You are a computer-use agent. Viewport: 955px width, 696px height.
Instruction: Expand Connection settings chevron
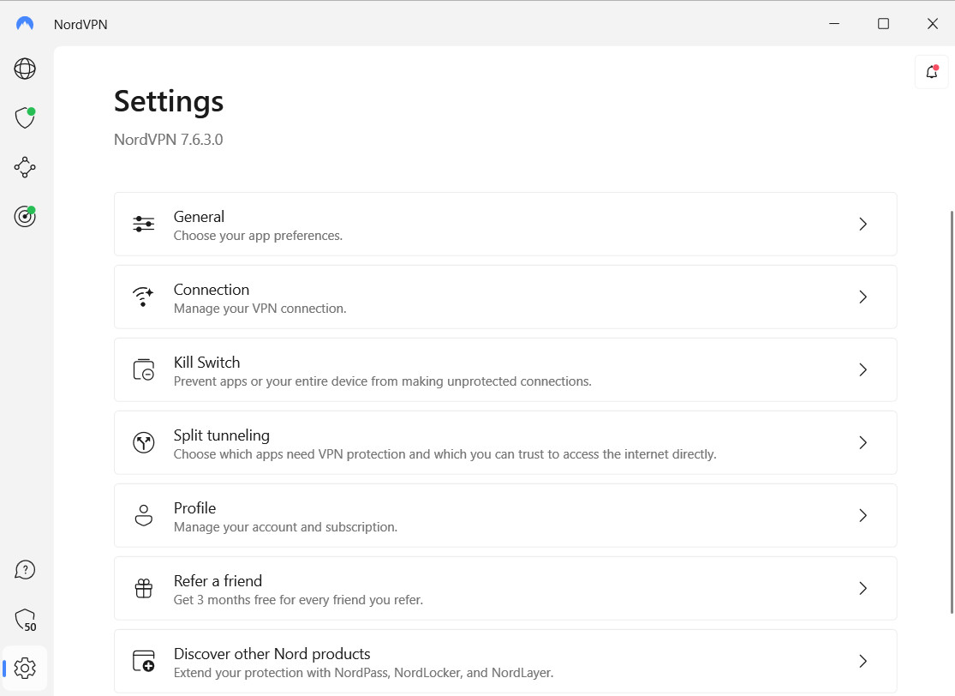point(863,297)
